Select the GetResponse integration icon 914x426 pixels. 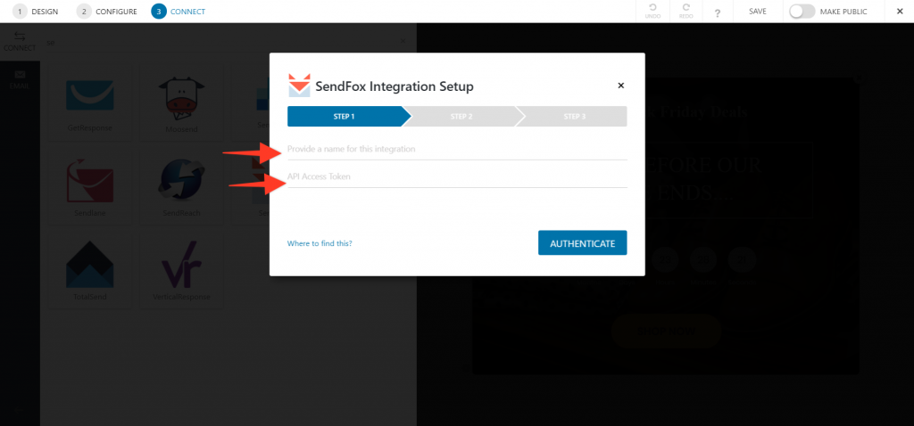click(90, 95)
